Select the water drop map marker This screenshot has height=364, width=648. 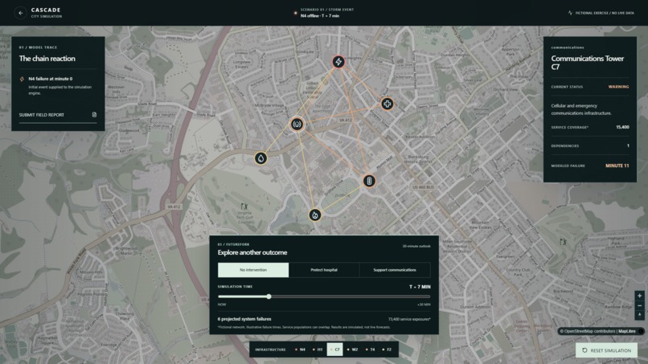pos(260,158)
